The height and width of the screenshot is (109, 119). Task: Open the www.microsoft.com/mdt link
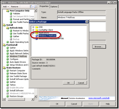[x=99, y=98]
